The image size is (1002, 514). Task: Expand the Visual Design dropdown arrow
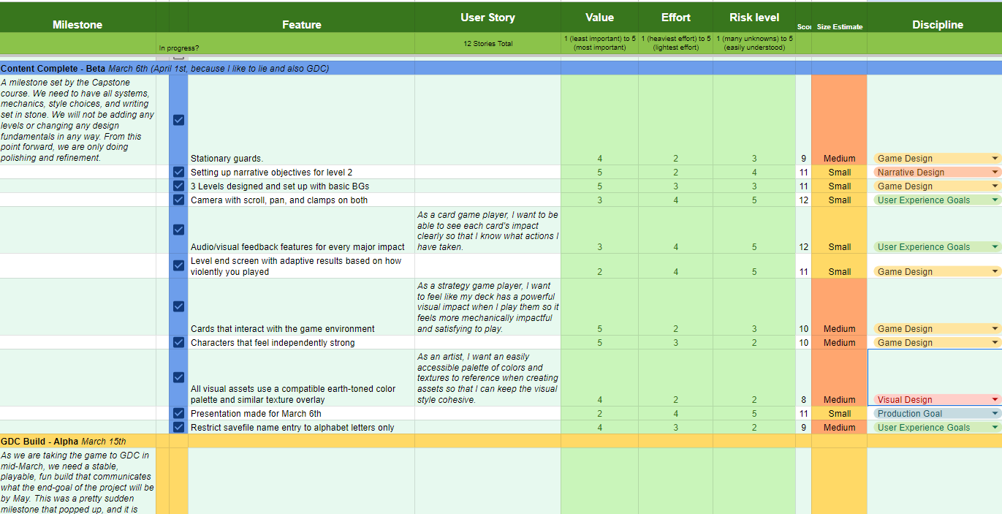pyautogui.click(x=995, y=400)
